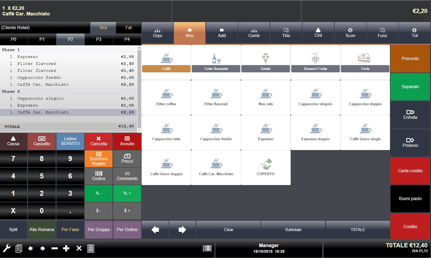Select the P0 phase tab
Viewport: 431px width, 258px height.
(14, 39)
